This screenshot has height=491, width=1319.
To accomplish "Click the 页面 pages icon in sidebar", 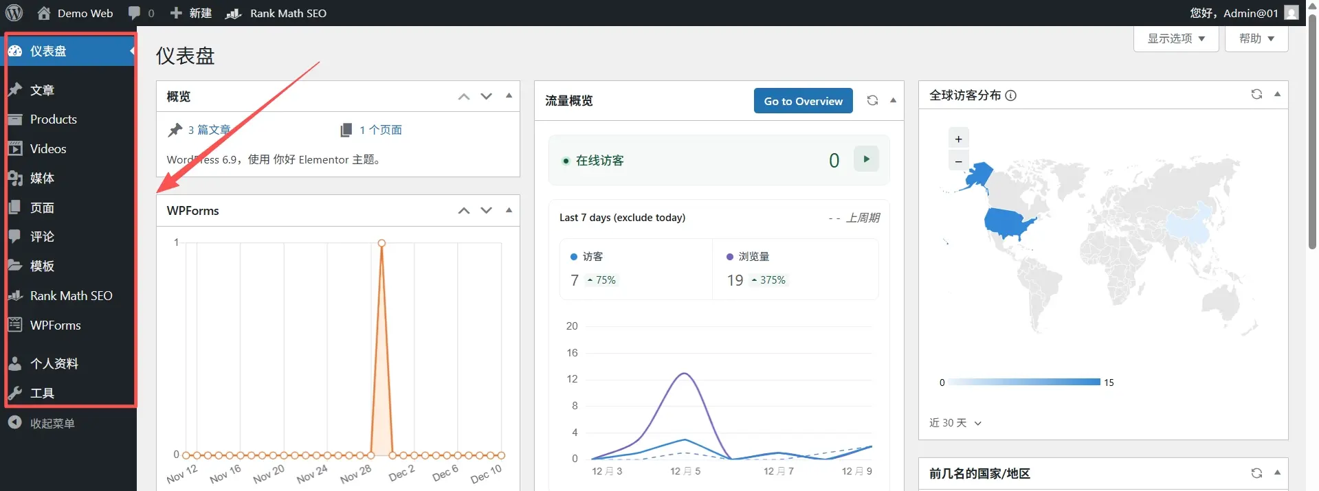I will click(15, 207).
